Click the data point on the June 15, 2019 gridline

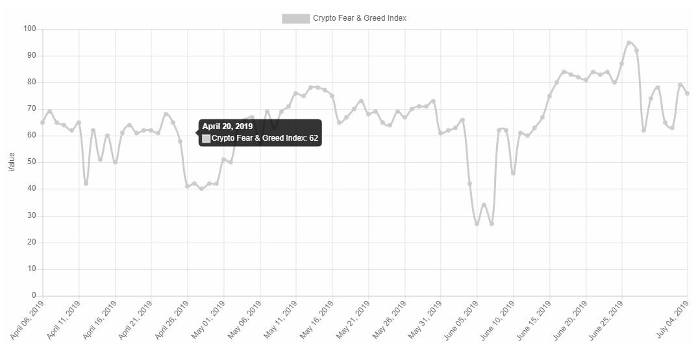pyautogui.click(x=549, y=96)
